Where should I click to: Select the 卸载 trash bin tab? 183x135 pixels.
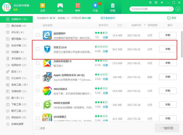(x=113, y=7)
